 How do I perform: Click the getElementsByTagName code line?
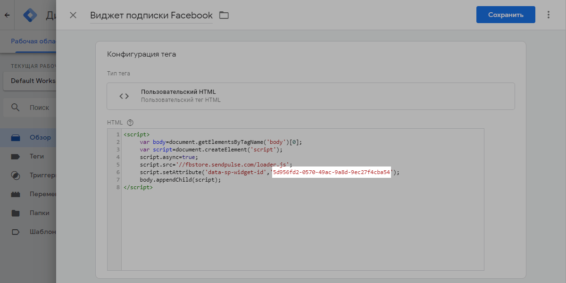[220, 142]
